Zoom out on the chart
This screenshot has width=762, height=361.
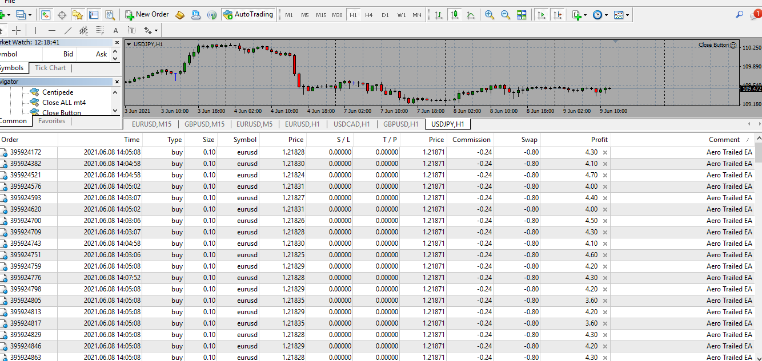tap(506, 15)
